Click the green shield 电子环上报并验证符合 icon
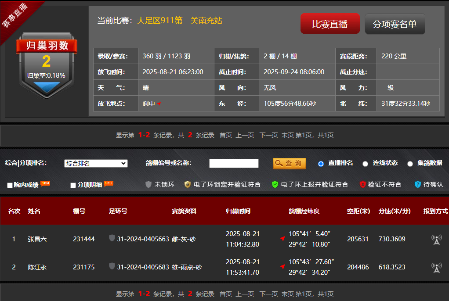This screenshot has height=301, width=449. point(275,184)
